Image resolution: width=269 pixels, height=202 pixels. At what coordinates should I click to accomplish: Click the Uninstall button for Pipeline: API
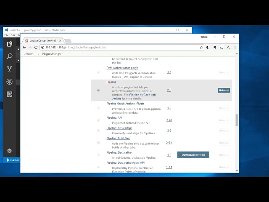[224, 120]
